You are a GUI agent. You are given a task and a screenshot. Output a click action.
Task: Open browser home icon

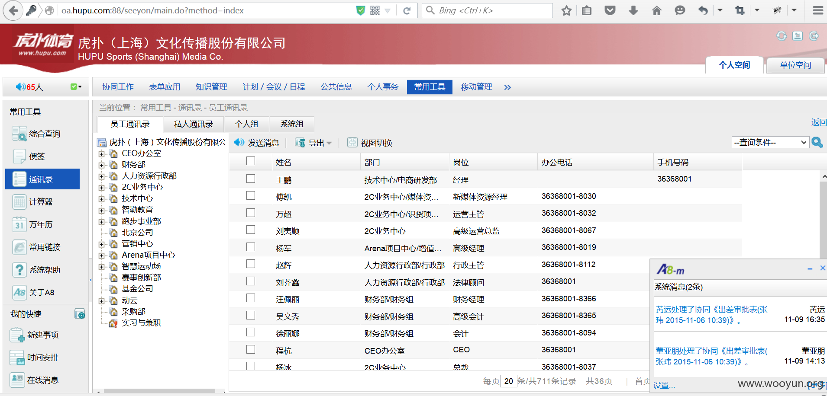pyautogui.click(x=656, y=11)
